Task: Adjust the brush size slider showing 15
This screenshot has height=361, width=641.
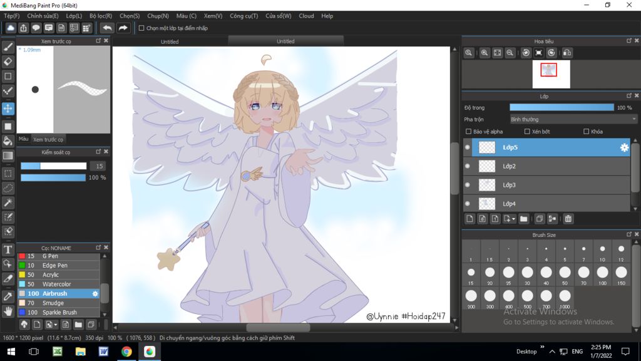Action: coord(54,165)
